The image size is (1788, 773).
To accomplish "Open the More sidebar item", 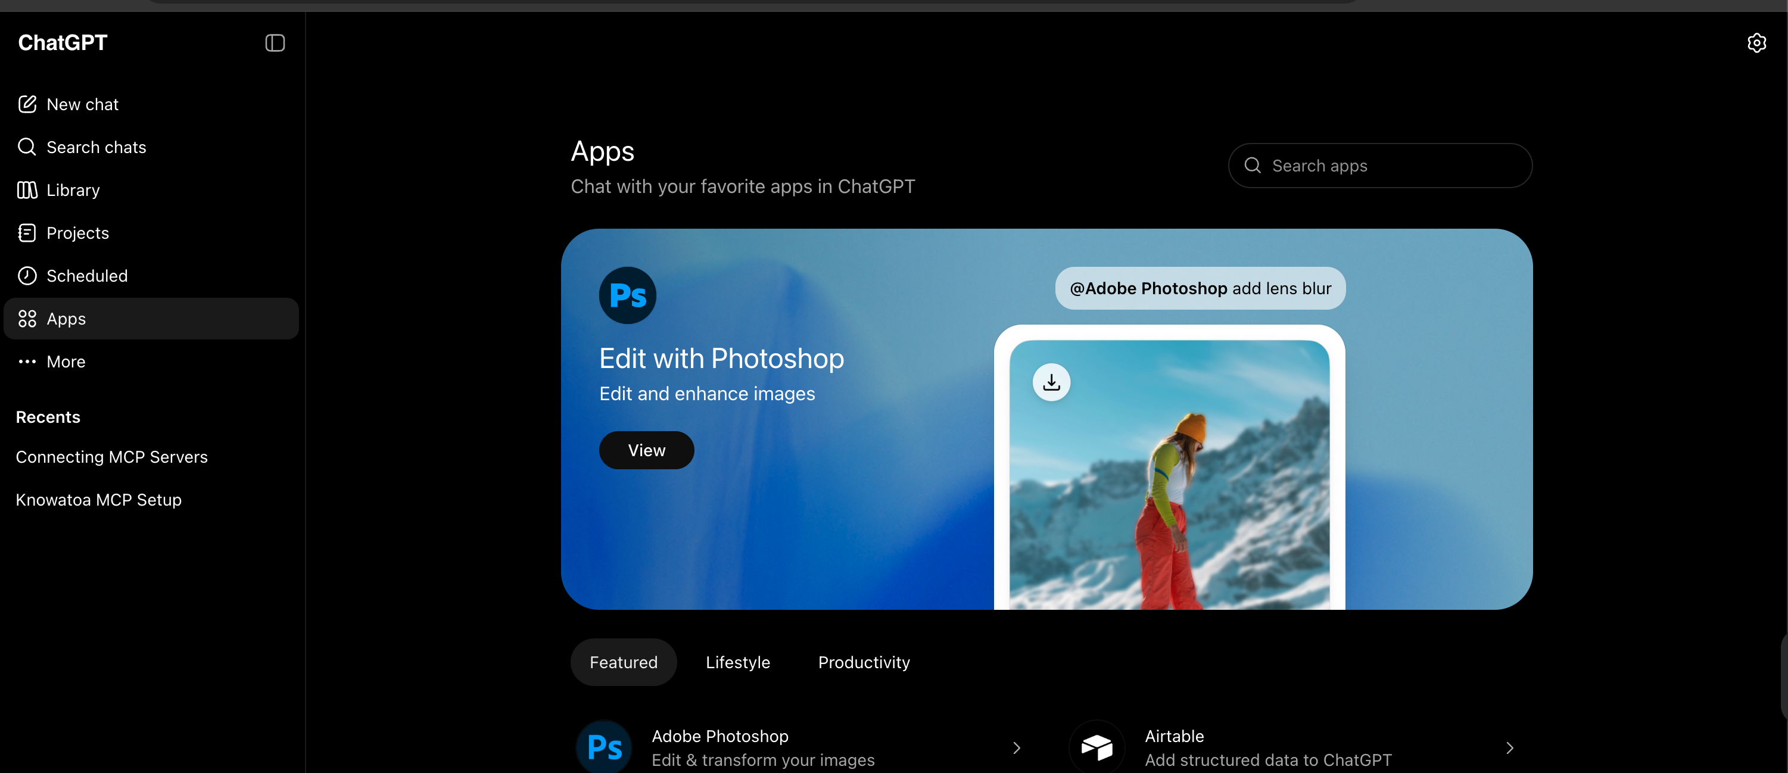I will [x=151, y=361].
